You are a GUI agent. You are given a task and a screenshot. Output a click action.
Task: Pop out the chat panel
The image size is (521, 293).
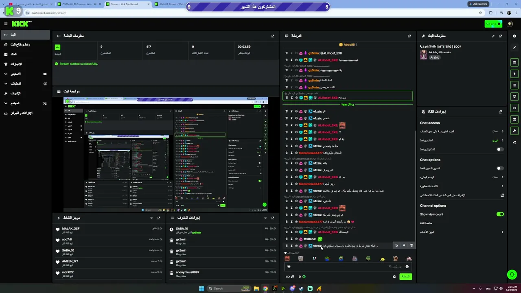click(x=409, y=36)
